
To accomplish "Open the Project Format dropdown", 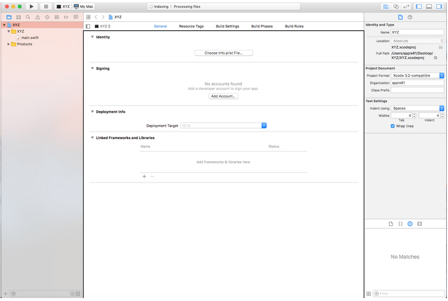I will [x=417, y=76].
